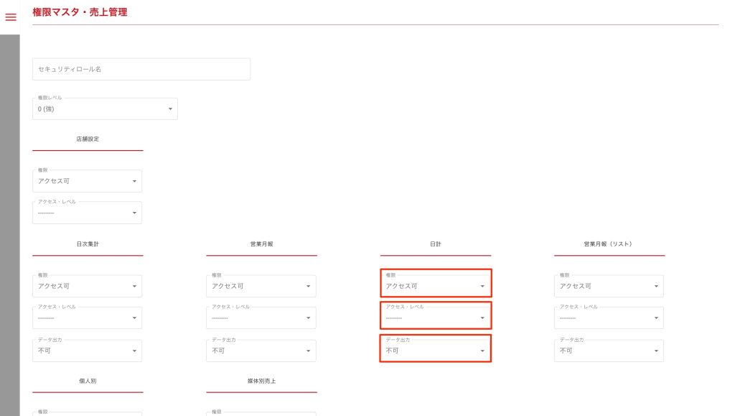Screen dimensions: 735x416
Task: Expand 営業月報（リスト） アクセス・レベル dropdown
Action: (x=609, y=318)
